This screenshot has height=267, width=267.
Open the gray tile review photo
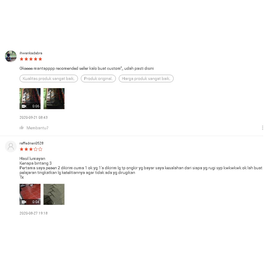point(54,194)
